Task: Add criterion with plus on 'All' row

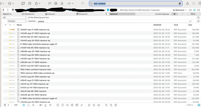Action: [x=198, y=17]
